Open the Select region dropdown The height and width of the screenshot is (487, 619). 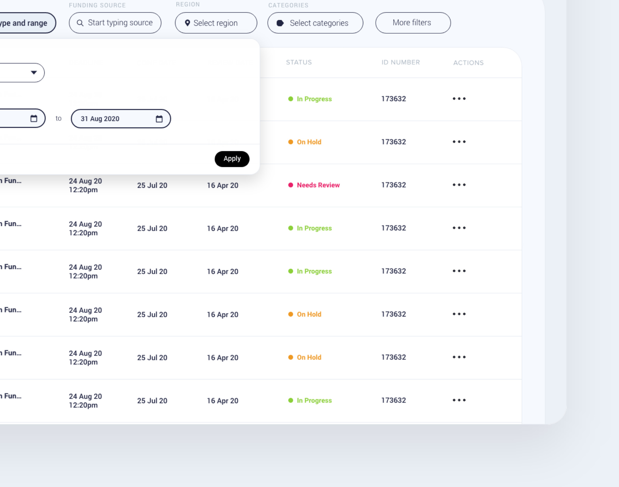[216, 23]
